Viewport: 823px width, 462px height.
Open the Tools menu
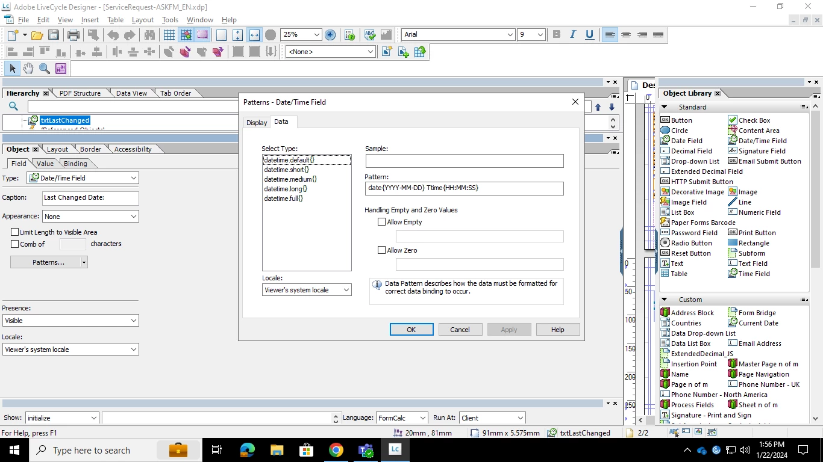click(x=170, y=20)
